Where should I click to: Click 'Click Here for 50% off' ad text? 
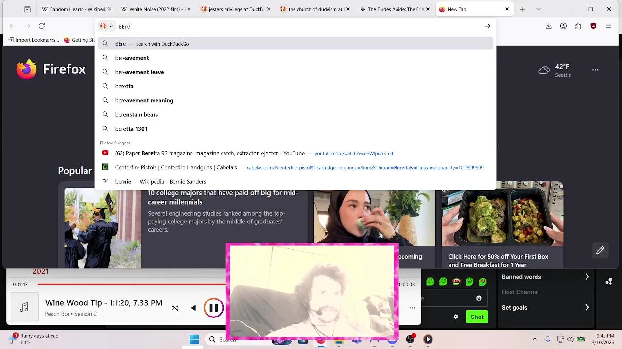click(498, 261)
